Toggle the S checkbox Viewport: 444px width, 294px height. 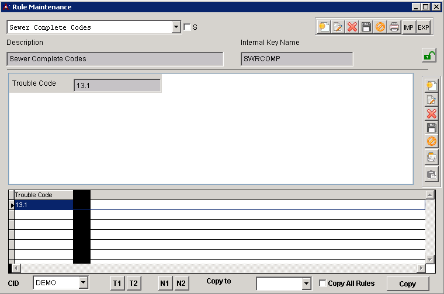[187, 27]
